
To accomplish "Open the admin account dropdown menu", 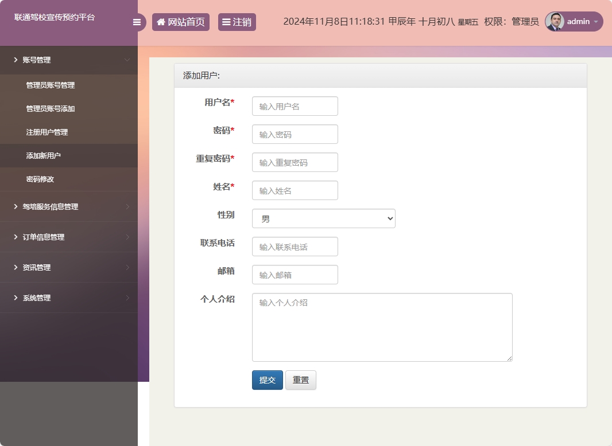I will (577, 22).
